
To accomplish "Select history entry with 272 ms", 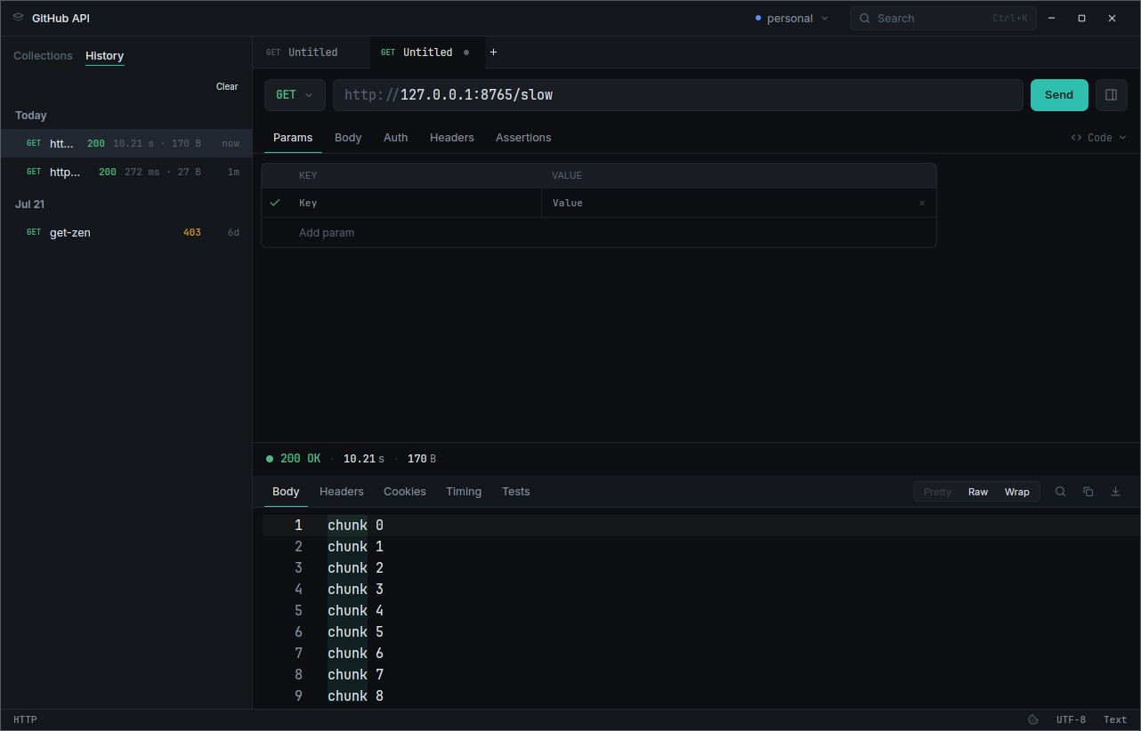I will pyautogui.click(x=126, y=172).
